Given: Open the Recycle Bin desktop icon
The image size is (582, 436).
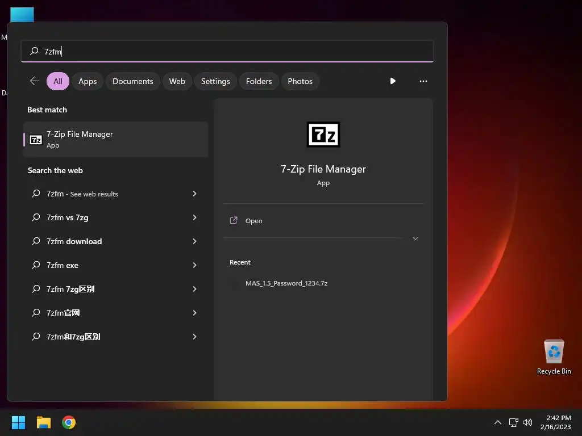Looking at the screenshot, I should 554,357.
